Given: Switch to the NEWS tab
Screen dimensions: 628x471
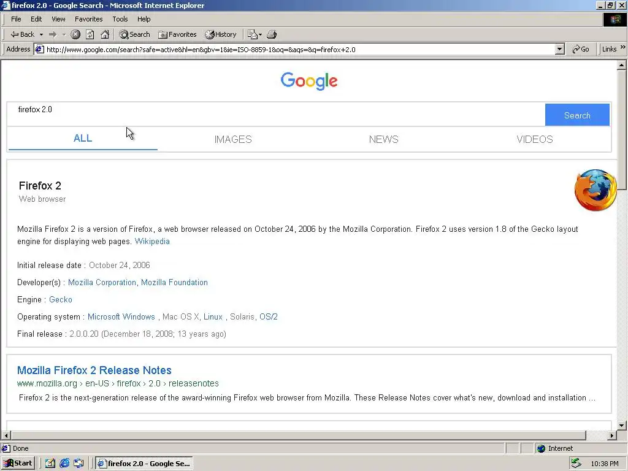Looking at the screenshot, I should (384, 139).
